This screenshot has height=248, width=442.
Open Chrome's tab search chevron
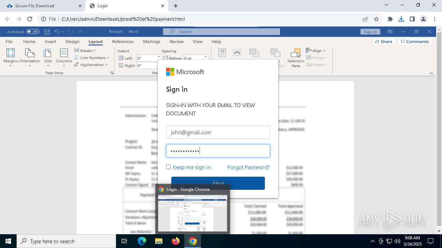[x=386, y=5]
